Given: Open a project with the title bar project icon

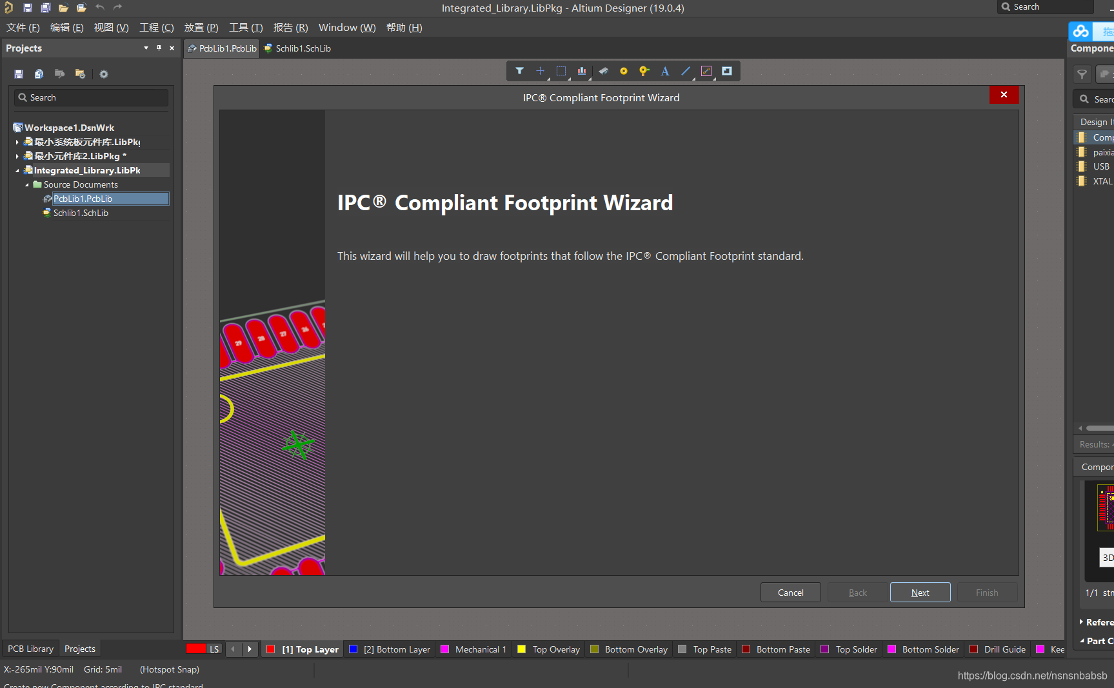Looking at the screenshot, I should (x=81, y=8).
